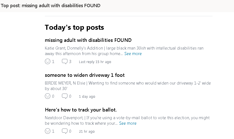Click '1 day ago' timestamp on driveway post
The width and height of the screenshot is (234, 139).
[x=87, y=97]
